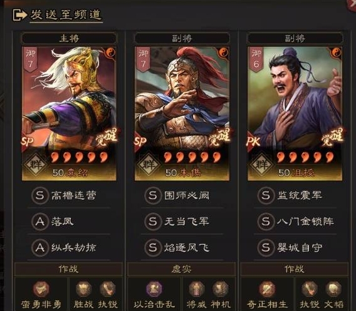Click the yin-yang icon on 袁绍 card
Screen dimensions: 356x311
110,53
